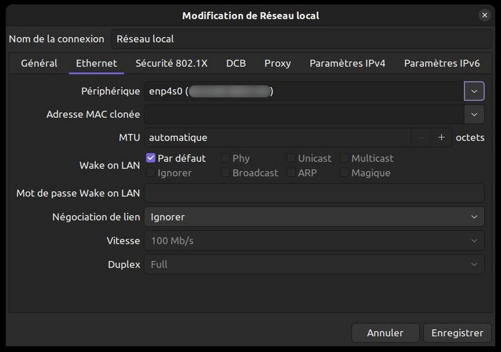501x352 pixels.
Task: Open the Paramètres IPv4 tab
Action: point(347,63)
